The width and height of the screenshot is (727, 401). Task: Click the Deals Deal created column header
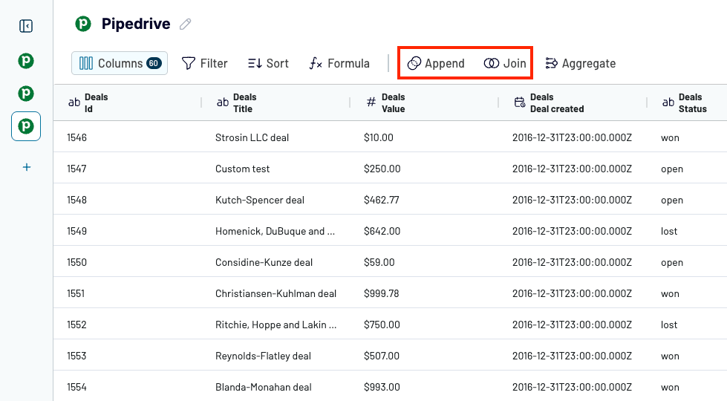coord(573,103)
